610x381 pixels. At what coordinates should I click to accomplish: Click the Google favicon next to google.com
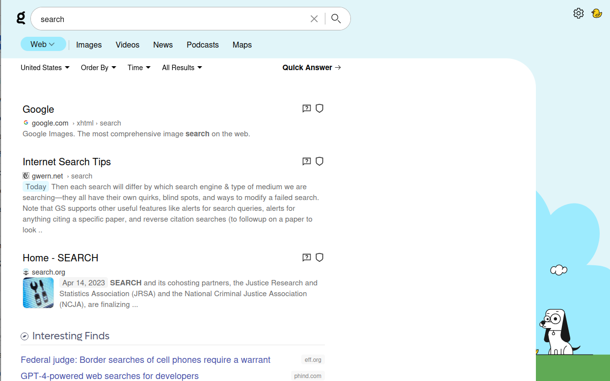(26, 123)
